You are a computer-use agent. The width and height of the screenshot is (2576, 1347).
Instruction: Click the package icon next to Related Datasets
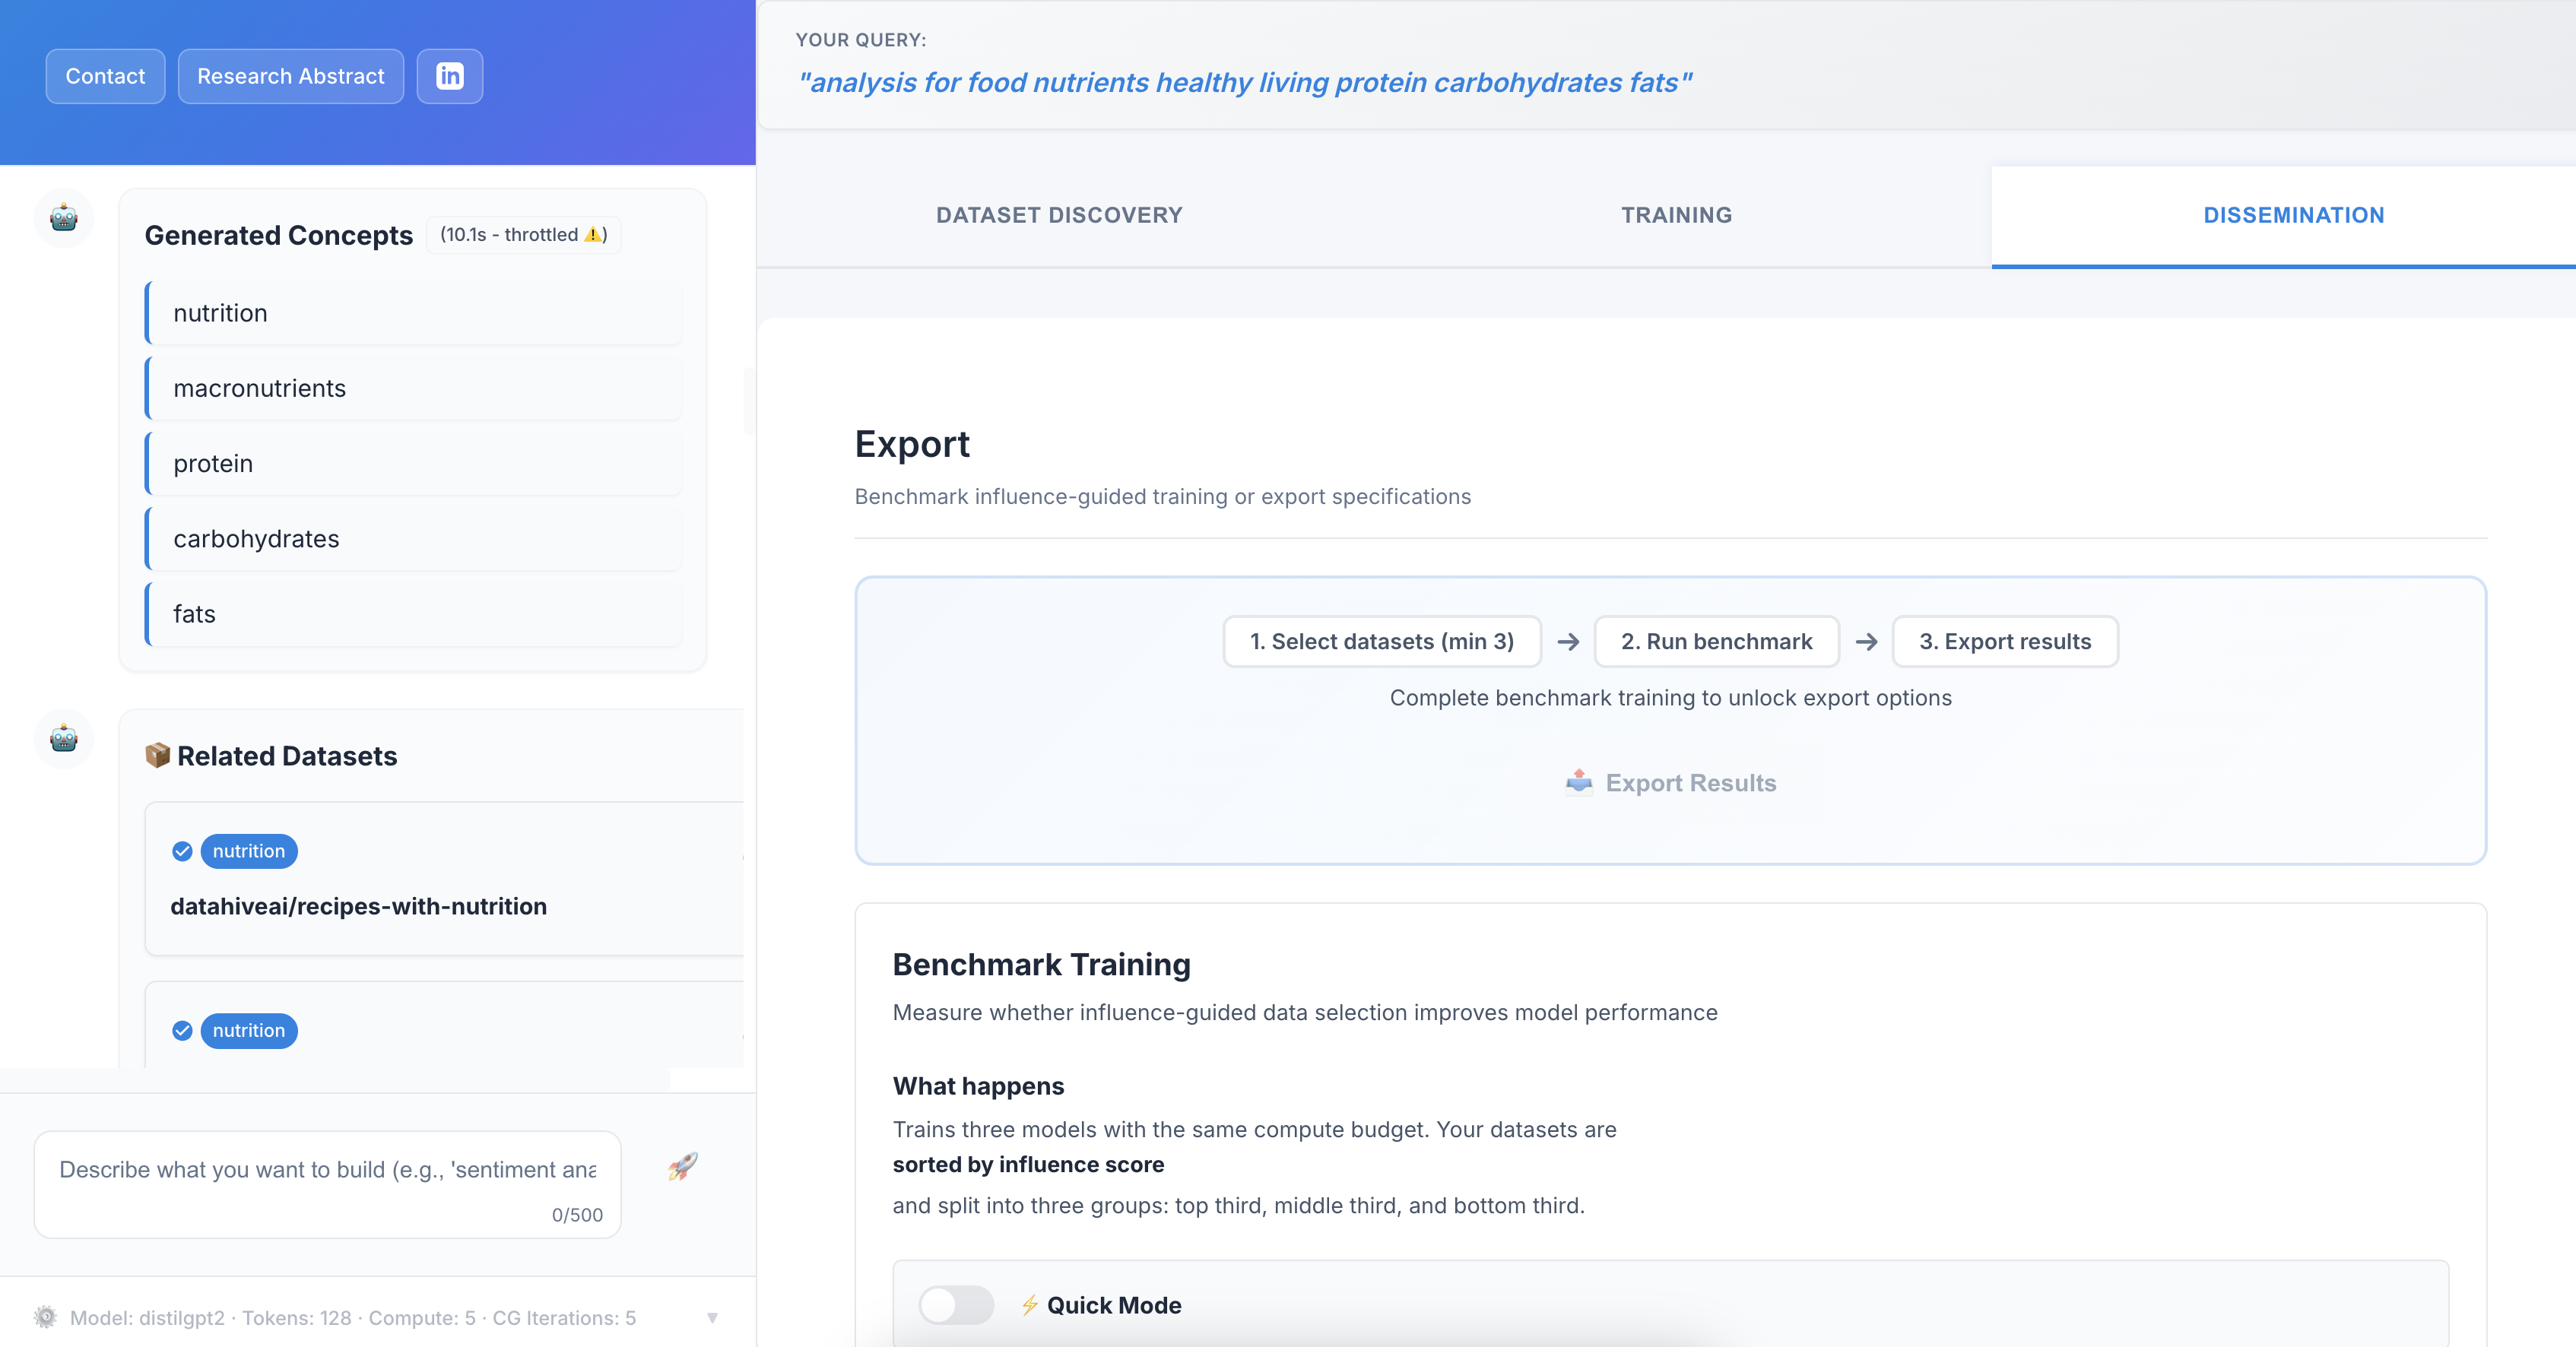point(157,756)
